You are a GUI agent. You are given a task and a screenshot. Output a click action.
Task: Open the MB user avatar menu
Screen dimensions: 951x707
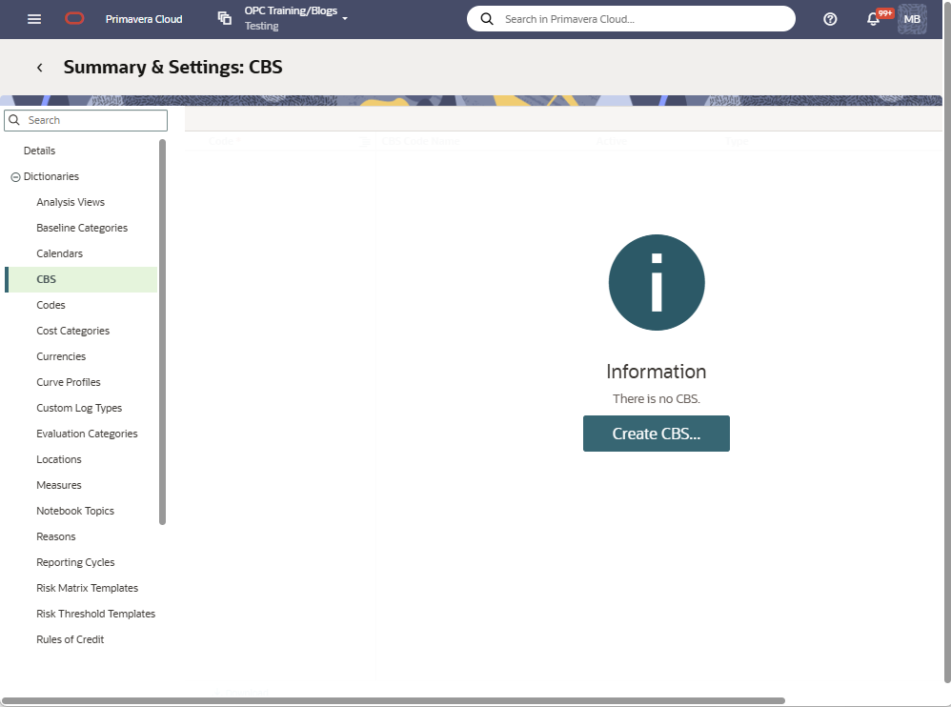coord(912,19)
